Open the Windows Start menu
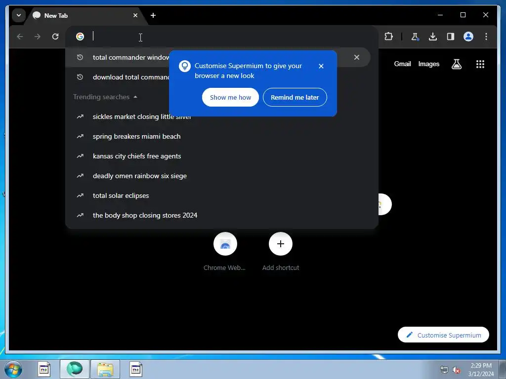Image resolution: width=506 pixels, height=379 pixels. [13, 370]
